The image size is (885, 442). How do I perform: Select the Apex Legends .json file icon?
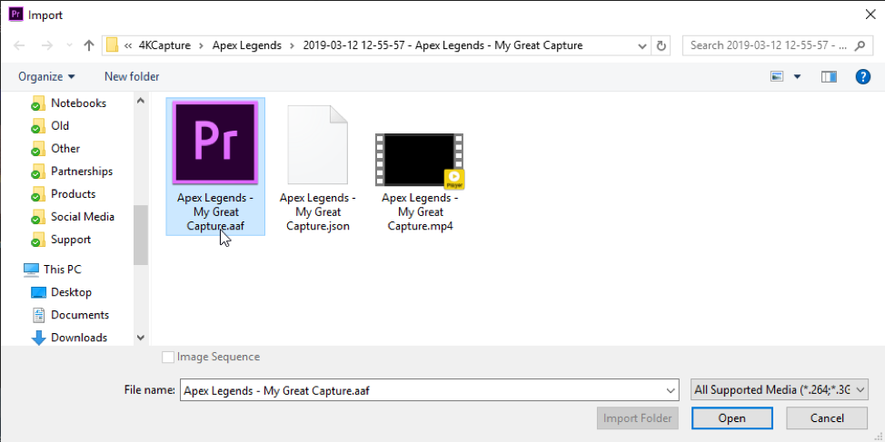(317, 145)
